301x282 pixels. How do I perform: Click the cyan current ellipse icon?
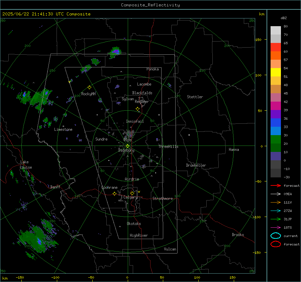click(x=276, y=236)
